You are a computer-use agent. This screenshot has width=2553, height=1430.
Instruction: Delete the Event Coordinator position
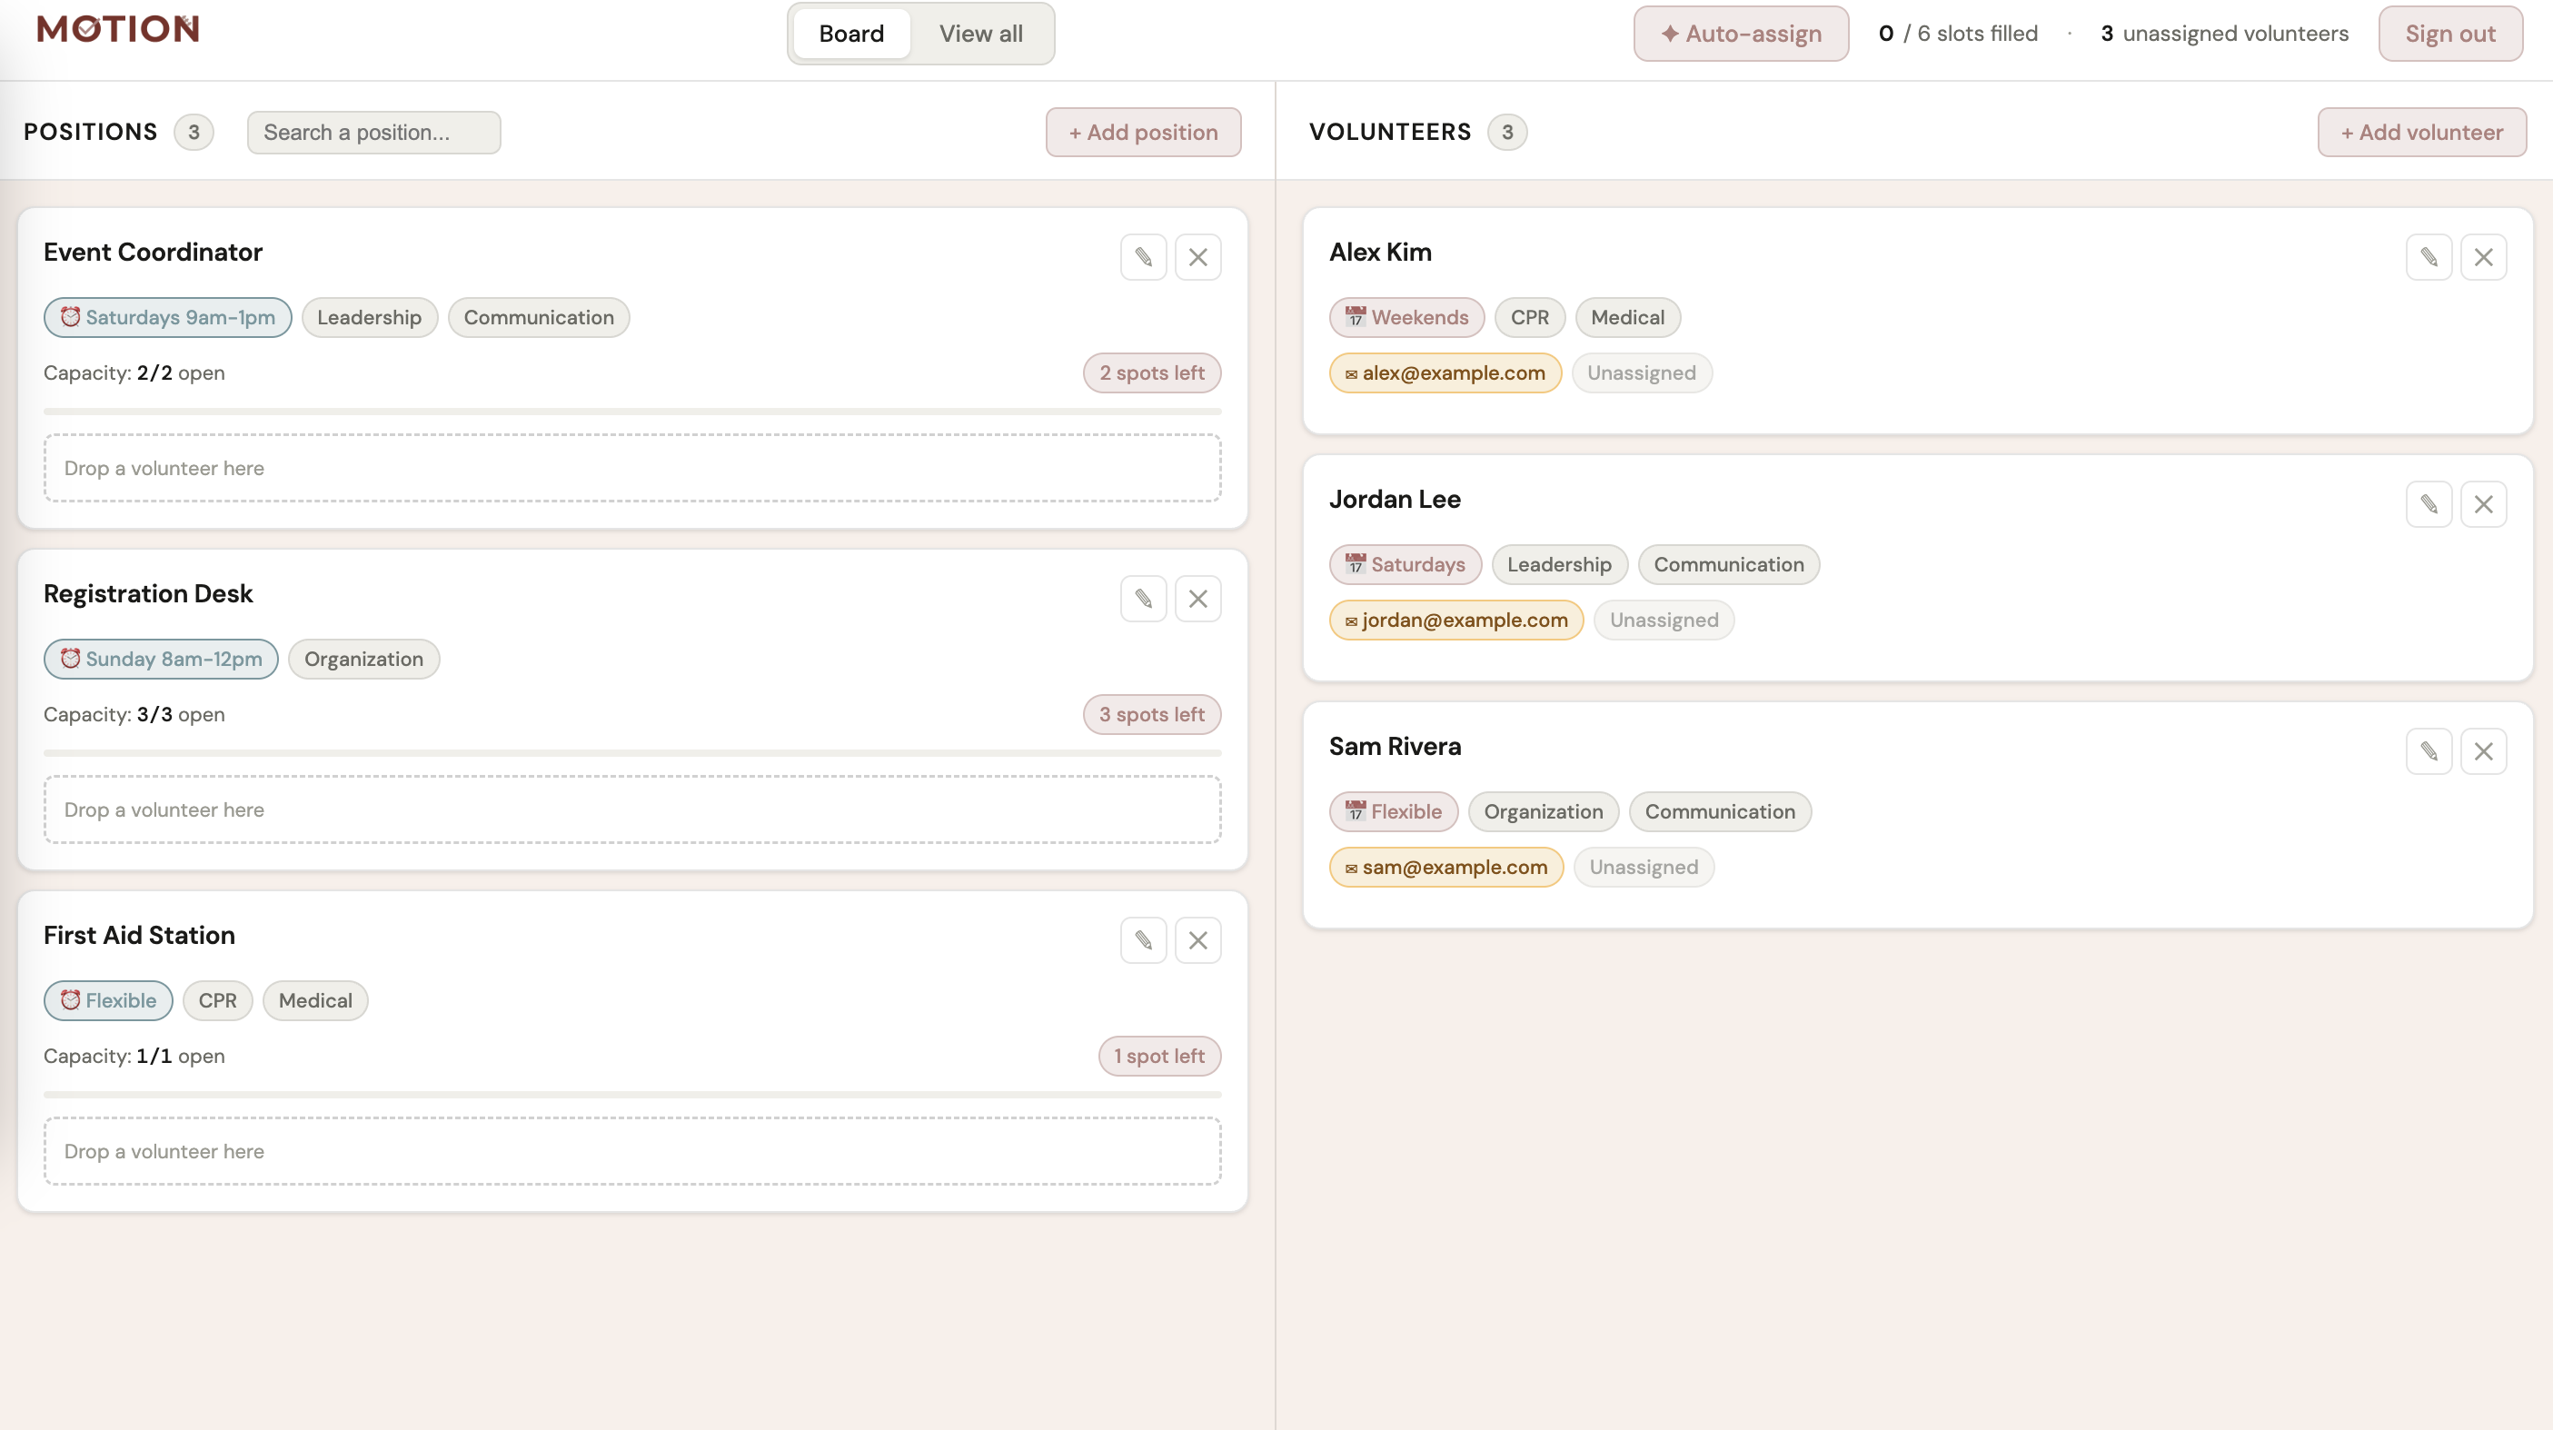pos(1197,258)
